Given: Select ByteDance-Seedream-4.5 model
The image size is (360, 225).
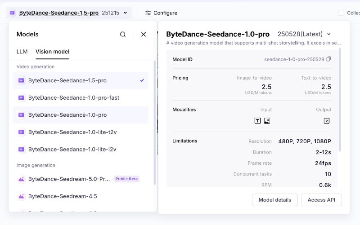Looking at the screenshot, I should pos(81,196).
